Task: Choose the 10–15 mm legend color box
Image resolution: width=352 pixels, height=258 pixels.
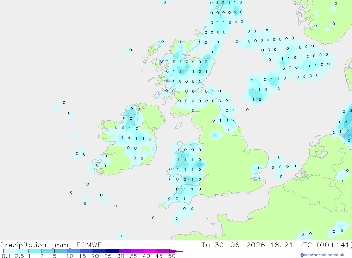Action: 74,251
